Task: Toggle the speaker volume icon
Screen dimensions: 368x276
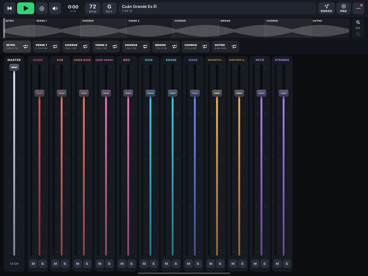Action: 55,8
